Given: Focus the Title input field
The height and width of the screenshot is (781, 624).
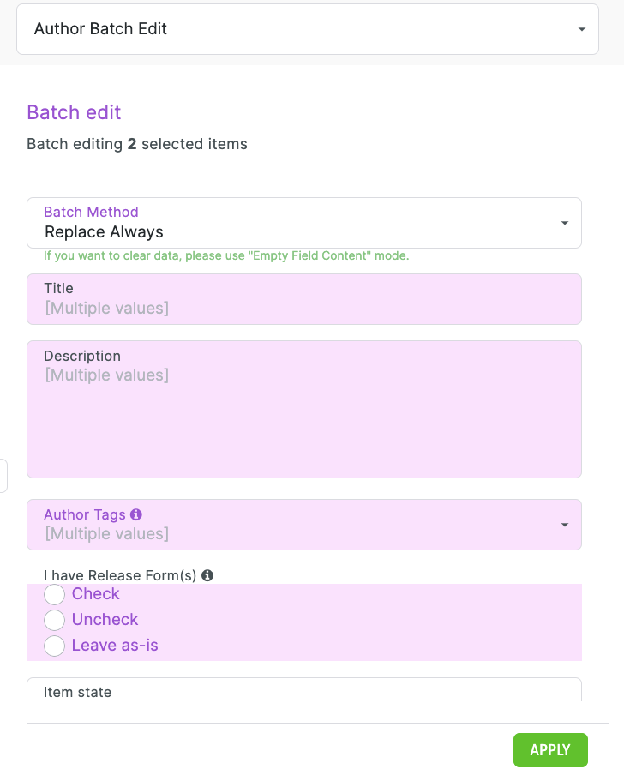Looking at the screenshot, I should [303, 308].
